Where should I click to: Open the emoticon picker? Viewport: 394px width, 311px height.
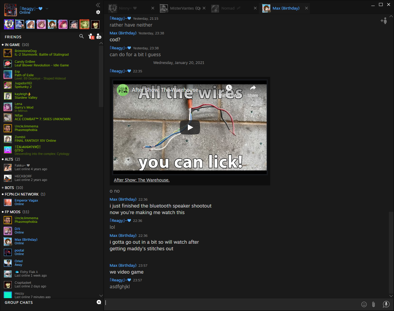pyautogui.click(x=364, y=304)
